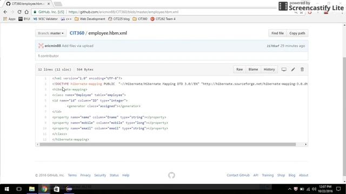Image resolution: width=346 pixels, height=194 pixels.
Task: Open the battery status tray icon
Action: [x=302, y=189]
